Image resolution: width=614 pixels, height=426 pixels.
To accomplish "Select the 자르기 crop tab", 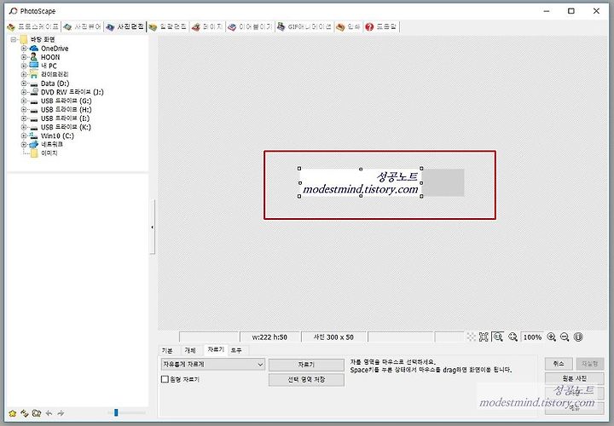I will coord(216,349).
